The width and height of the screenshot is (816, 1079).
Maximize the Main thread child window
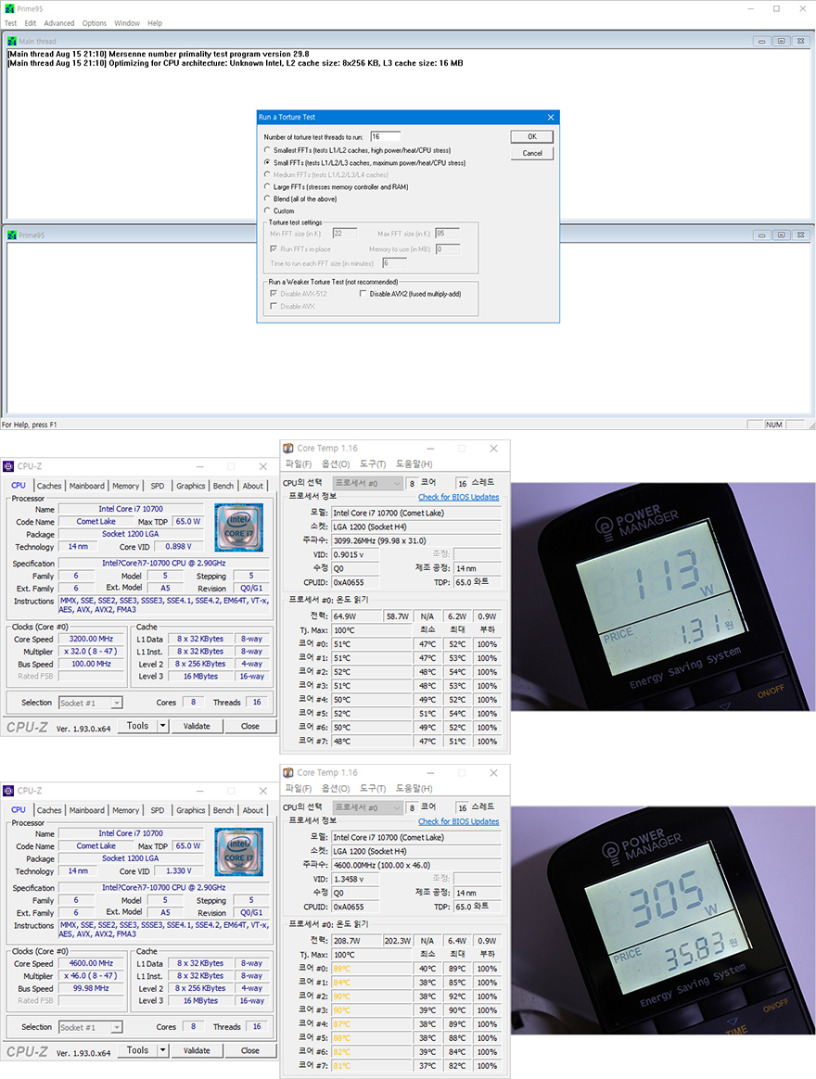pyautogui.click(x=781, y=42)
